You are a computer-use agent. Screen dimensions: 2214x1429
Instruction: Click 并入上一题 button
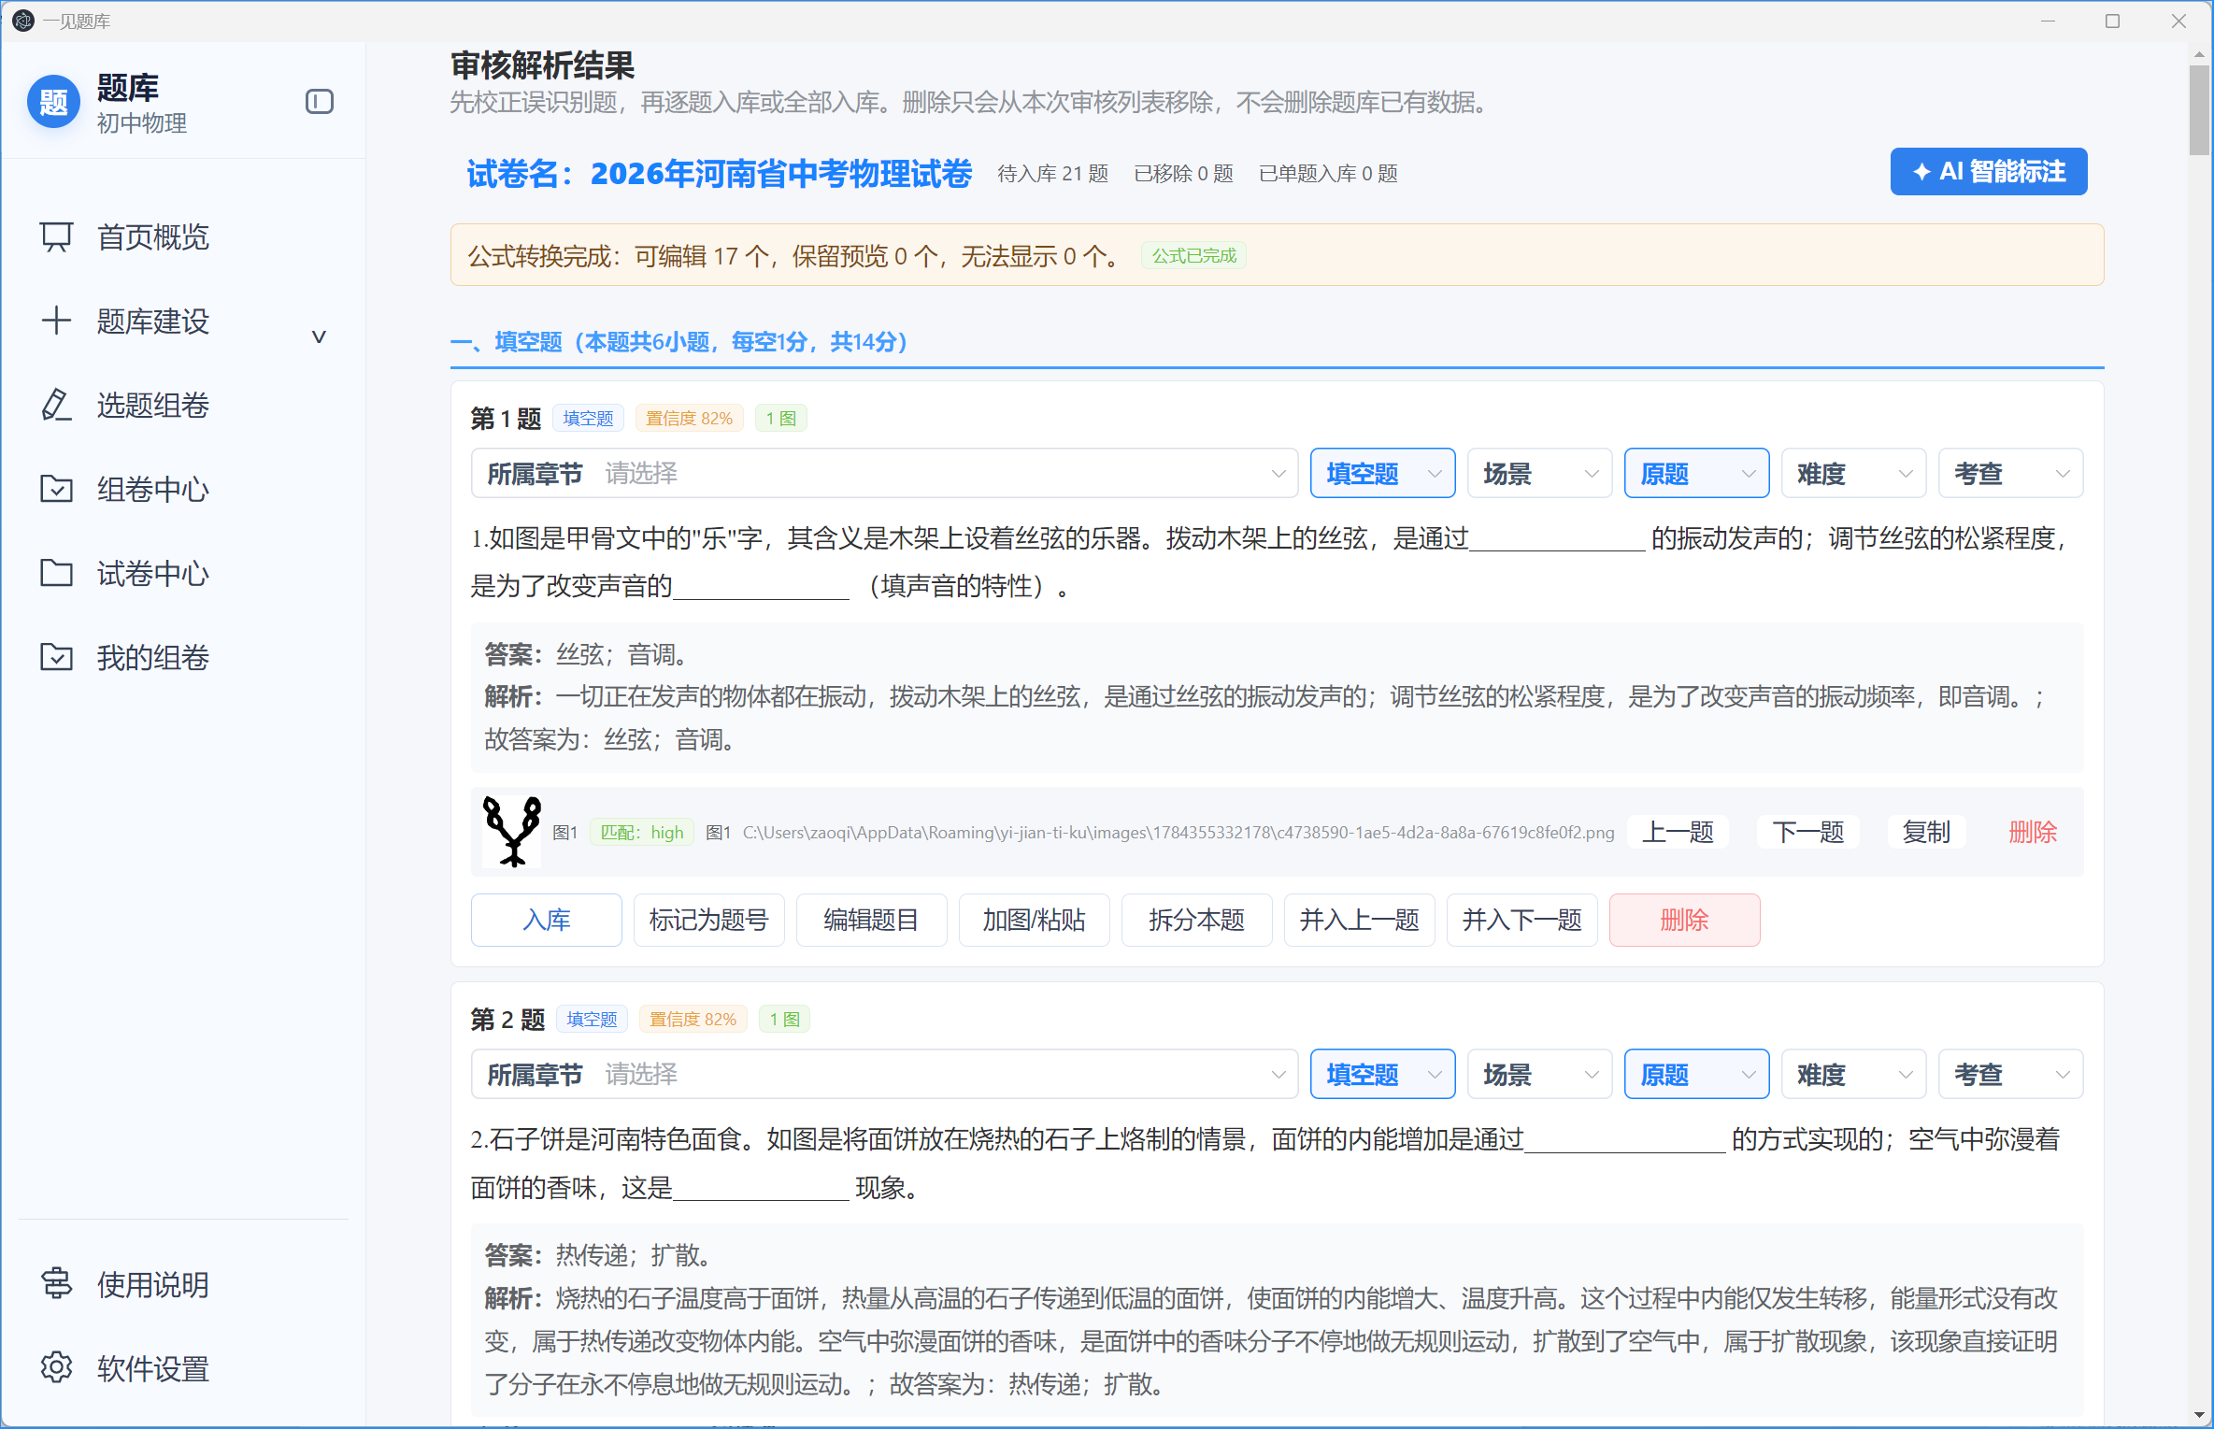(1360, 921)
